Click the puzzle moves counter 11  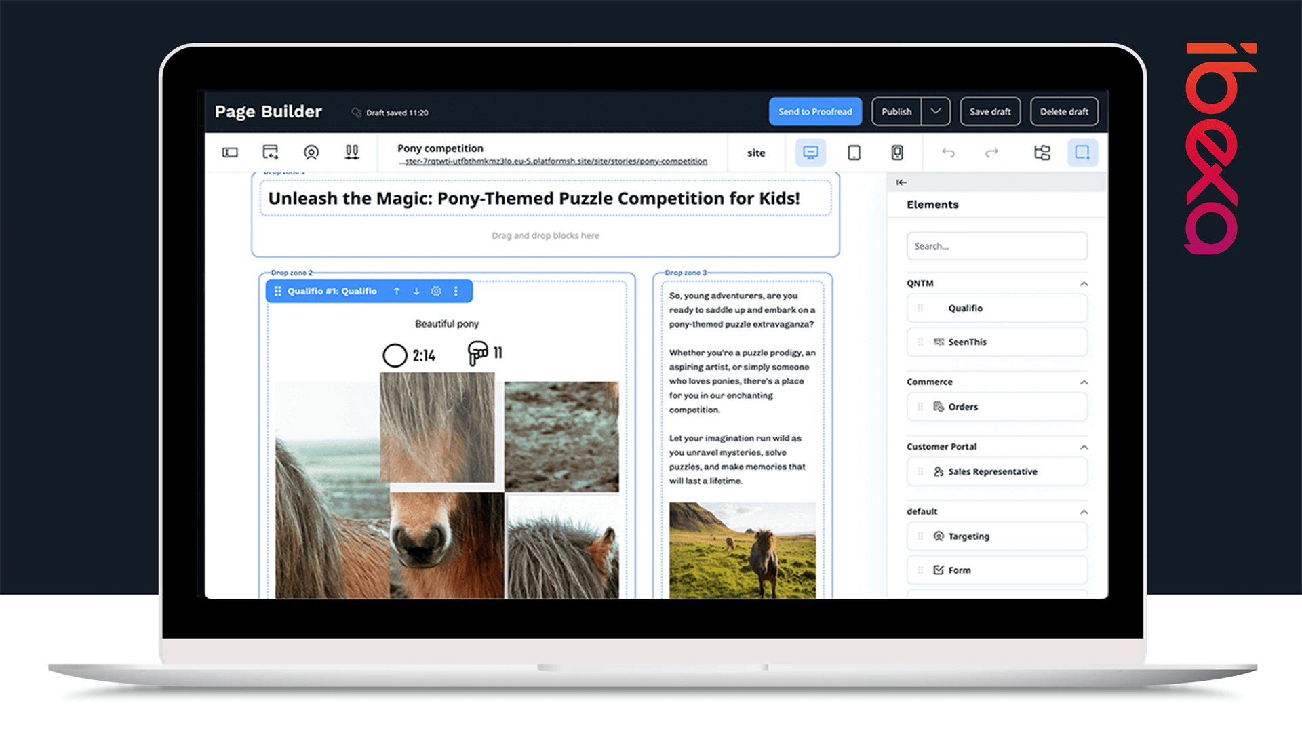pos(486,353)
